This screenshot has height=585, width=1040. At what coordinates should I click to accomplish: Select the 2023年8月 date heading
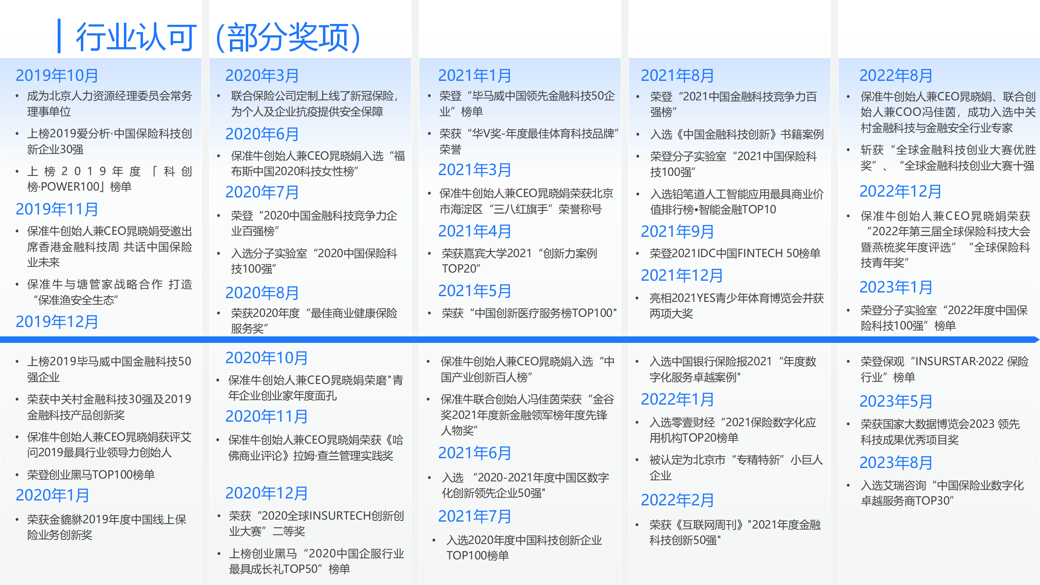tap(896, 463)
